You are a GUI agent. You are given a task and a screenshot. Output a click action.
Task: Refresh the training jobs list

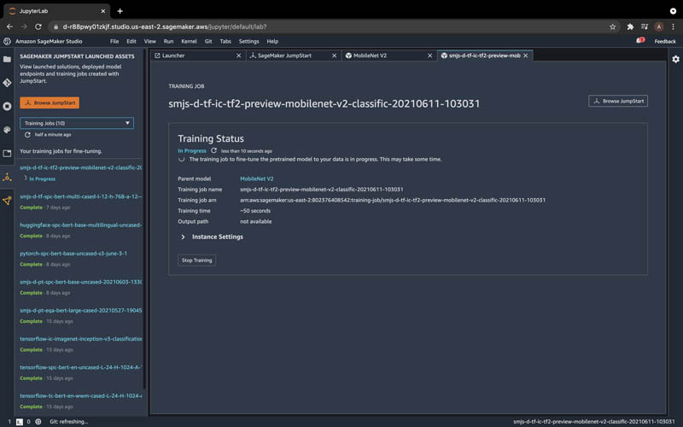[x=27, y=135]
